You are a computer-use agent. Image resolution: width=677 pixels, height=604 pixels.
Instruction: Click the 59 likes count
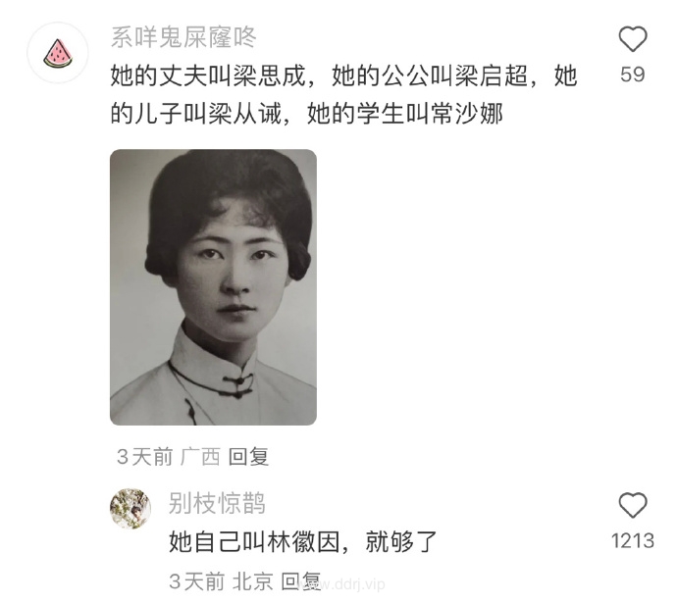click(x=633, y=75)
